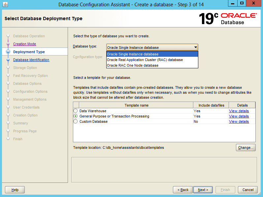Cancel the database creation wizard

[x=248, y=190]
